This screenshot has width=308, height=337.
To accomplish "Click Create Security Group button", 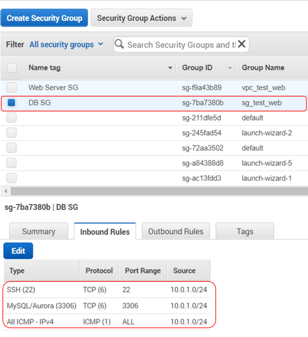I will coord(44,18).
